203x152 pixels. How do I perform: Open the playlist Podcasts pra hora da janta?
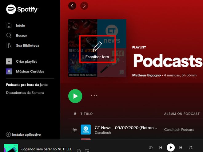tap(27, 85)
